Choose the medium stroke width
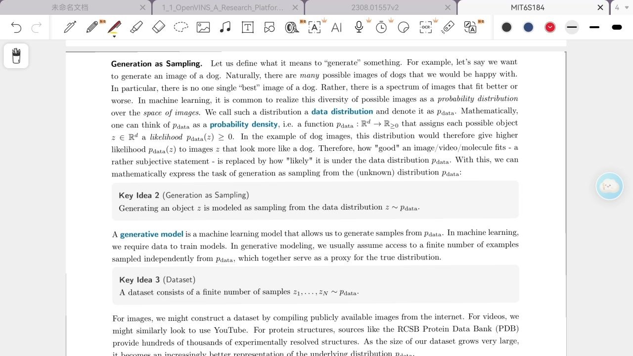Image resolution: width=633 pixels, height=356 pixels. (594, 27)
